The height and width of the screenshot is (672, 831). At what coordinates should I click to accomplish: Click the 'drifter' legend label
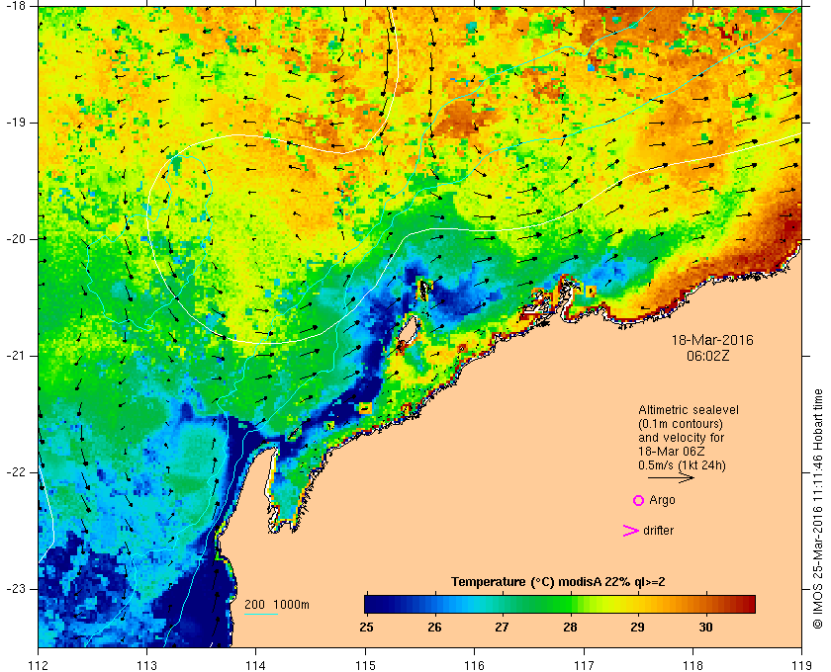[x=658, y=530]
